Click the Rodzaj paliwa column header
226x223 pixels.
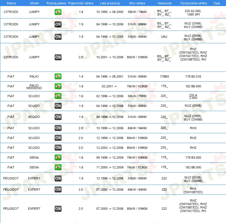56,3
